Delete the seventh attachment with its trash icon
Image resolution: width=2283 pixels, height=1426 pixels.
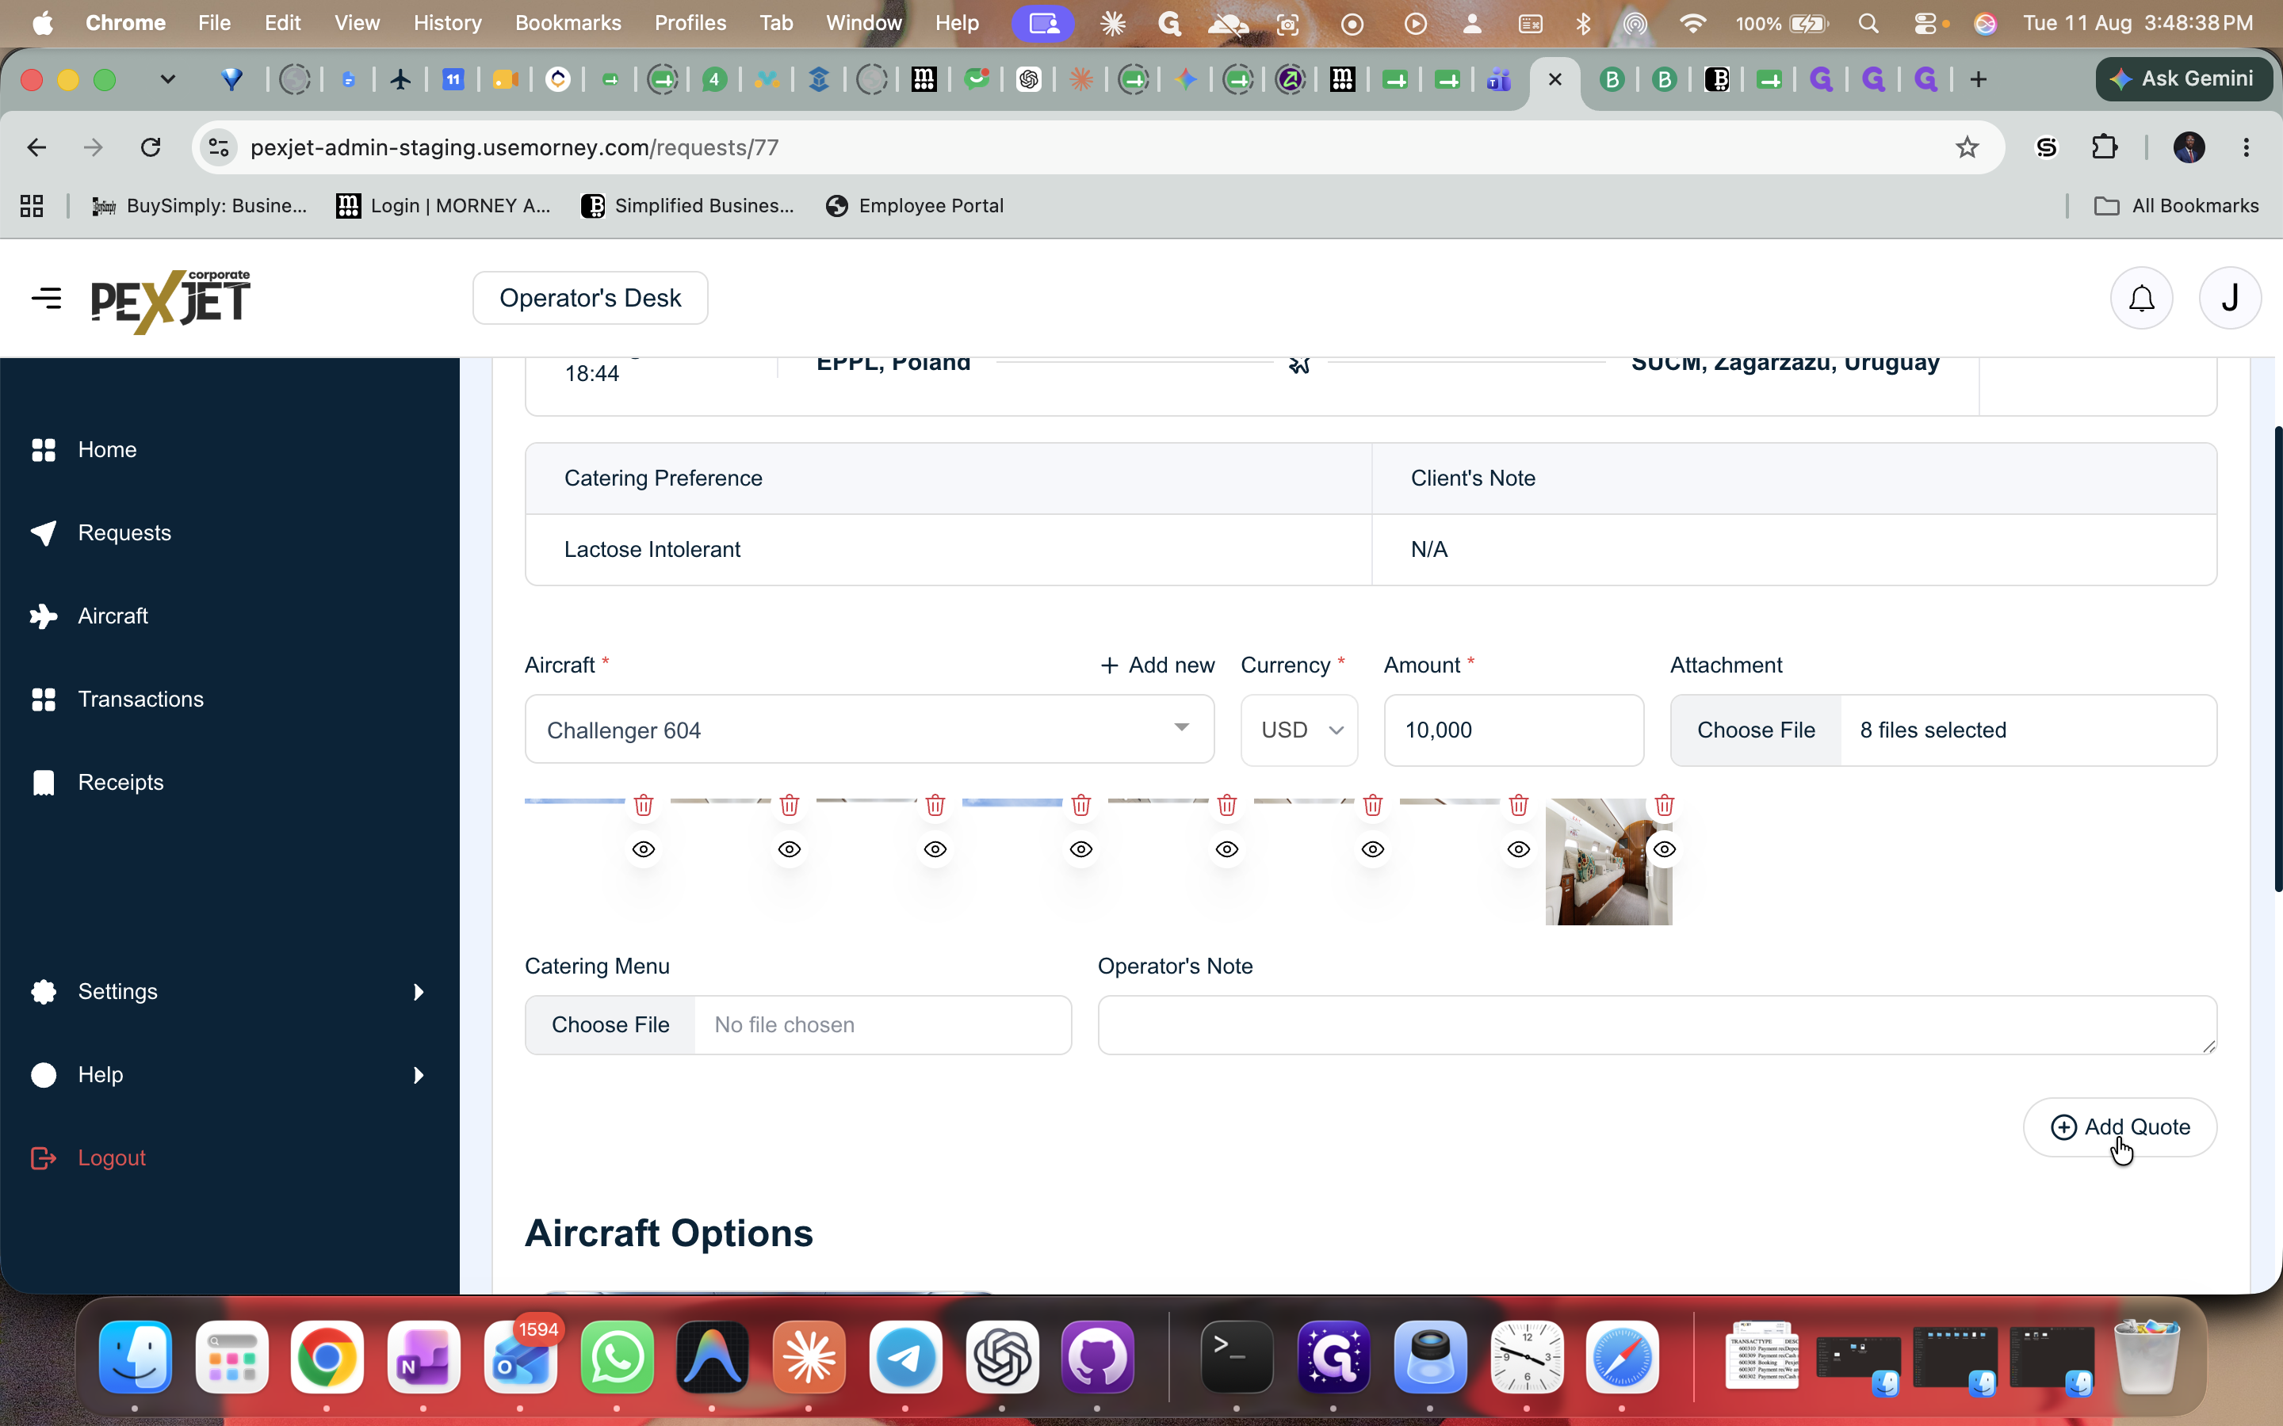click(x=1518, y=806)
